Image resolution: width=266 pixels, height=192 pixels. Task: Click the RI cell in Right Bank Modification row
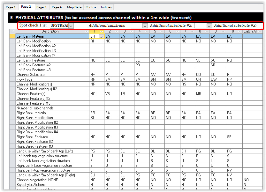(97, 118)
